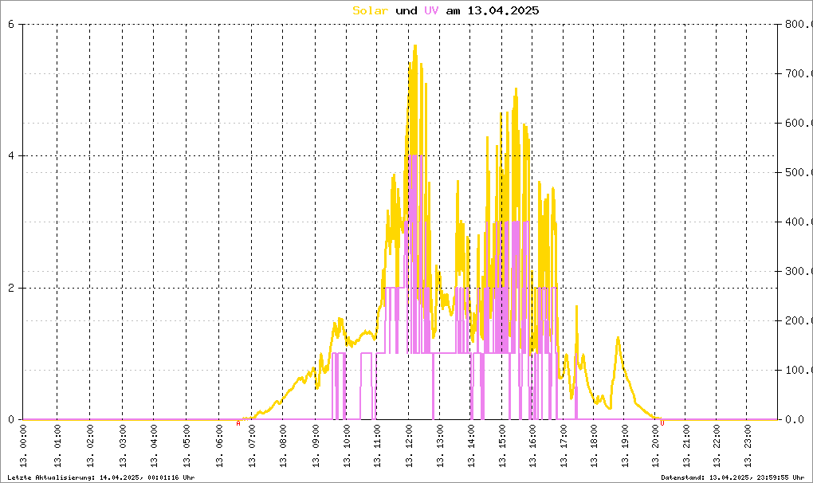813x483 pixels.
Task: Click the red "A" sunrise marker
Action: point(238,423)
